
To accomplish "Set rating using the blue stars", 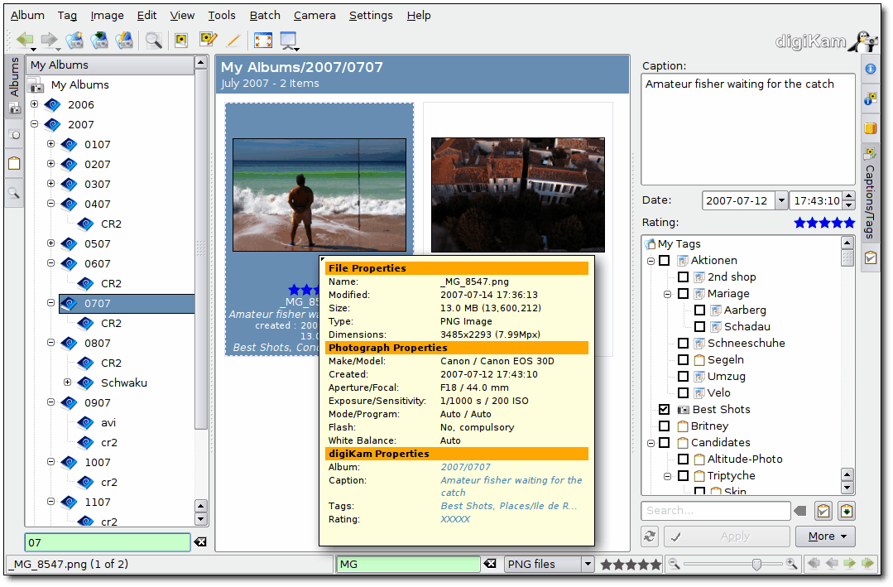I will click(x=824, y=222).
